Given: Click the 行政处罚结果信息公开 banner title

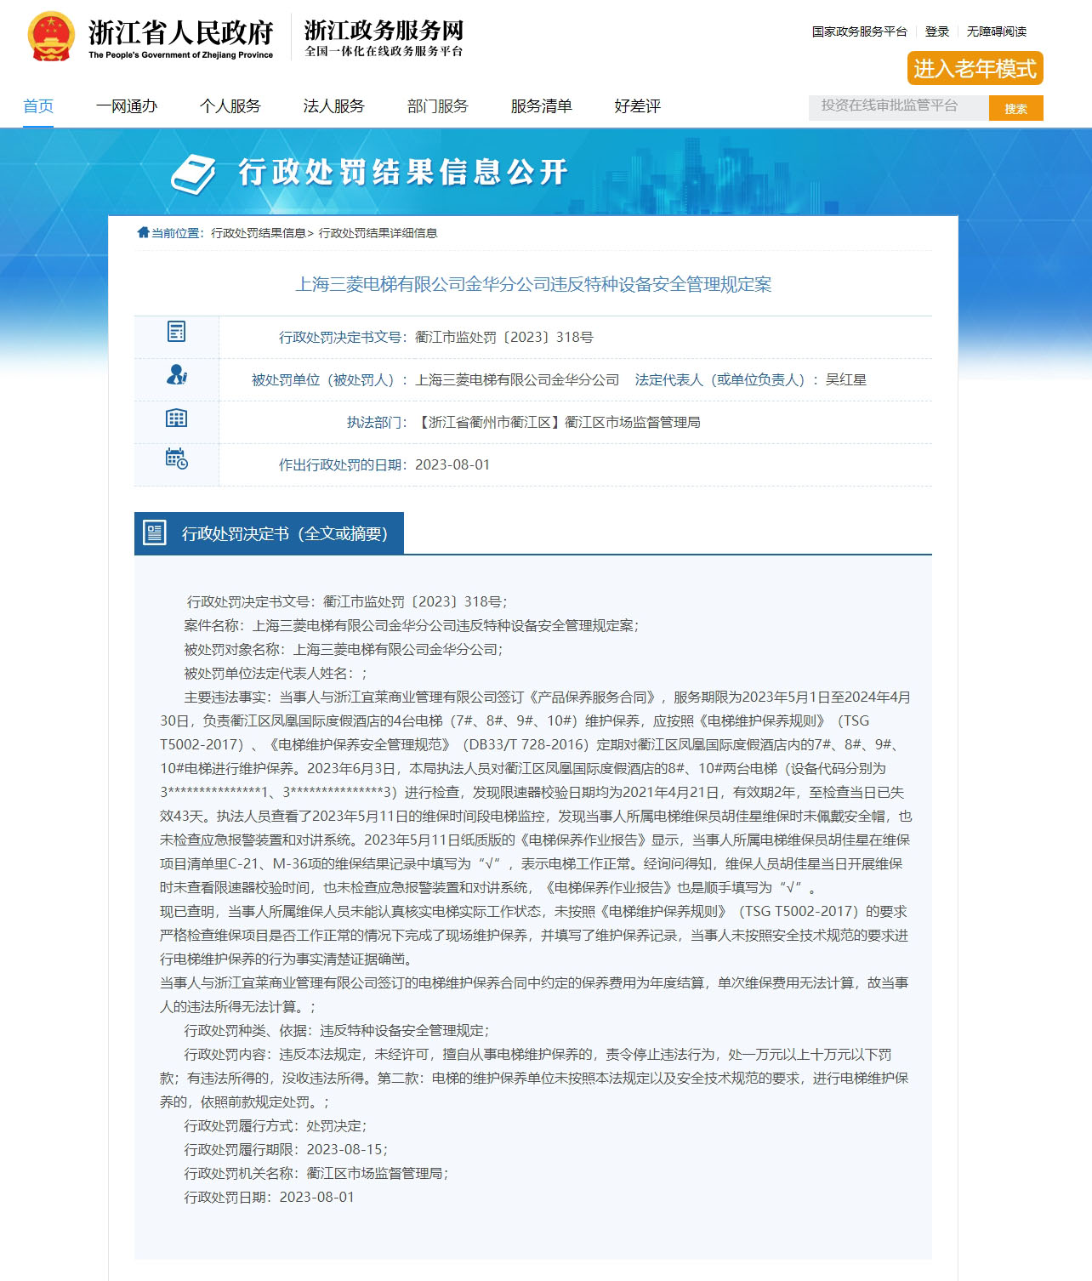Looking at the screenshot, I should [x=403, y=172].
